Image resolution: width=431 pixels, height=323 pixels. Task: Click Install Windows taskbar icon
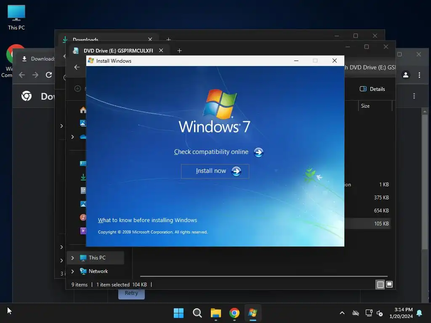pos(253,313)
